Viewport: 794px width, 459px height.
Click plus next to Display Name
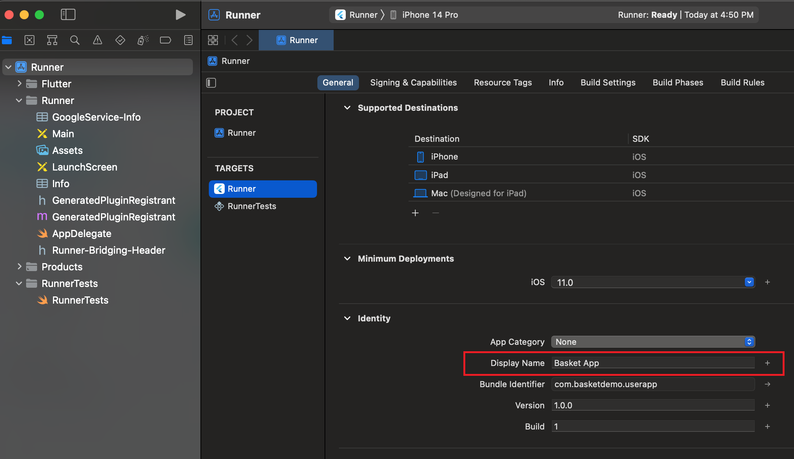coord(768,363)
